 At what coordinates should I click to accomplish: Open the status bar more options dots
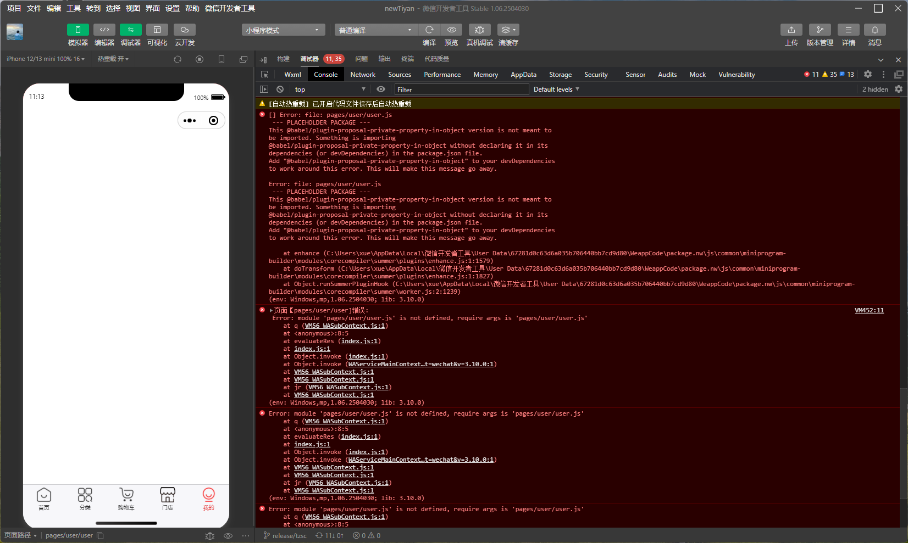246,535
